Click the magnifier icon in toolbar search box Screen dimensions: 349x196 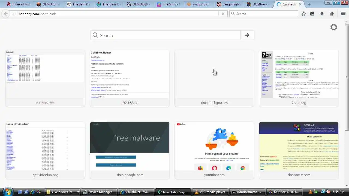233,14
